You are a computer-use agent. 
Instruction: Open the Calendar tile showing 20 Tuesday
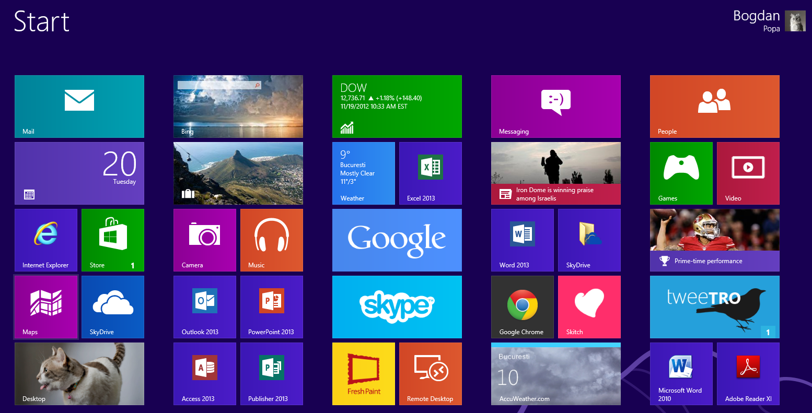(x=79, y=173)
